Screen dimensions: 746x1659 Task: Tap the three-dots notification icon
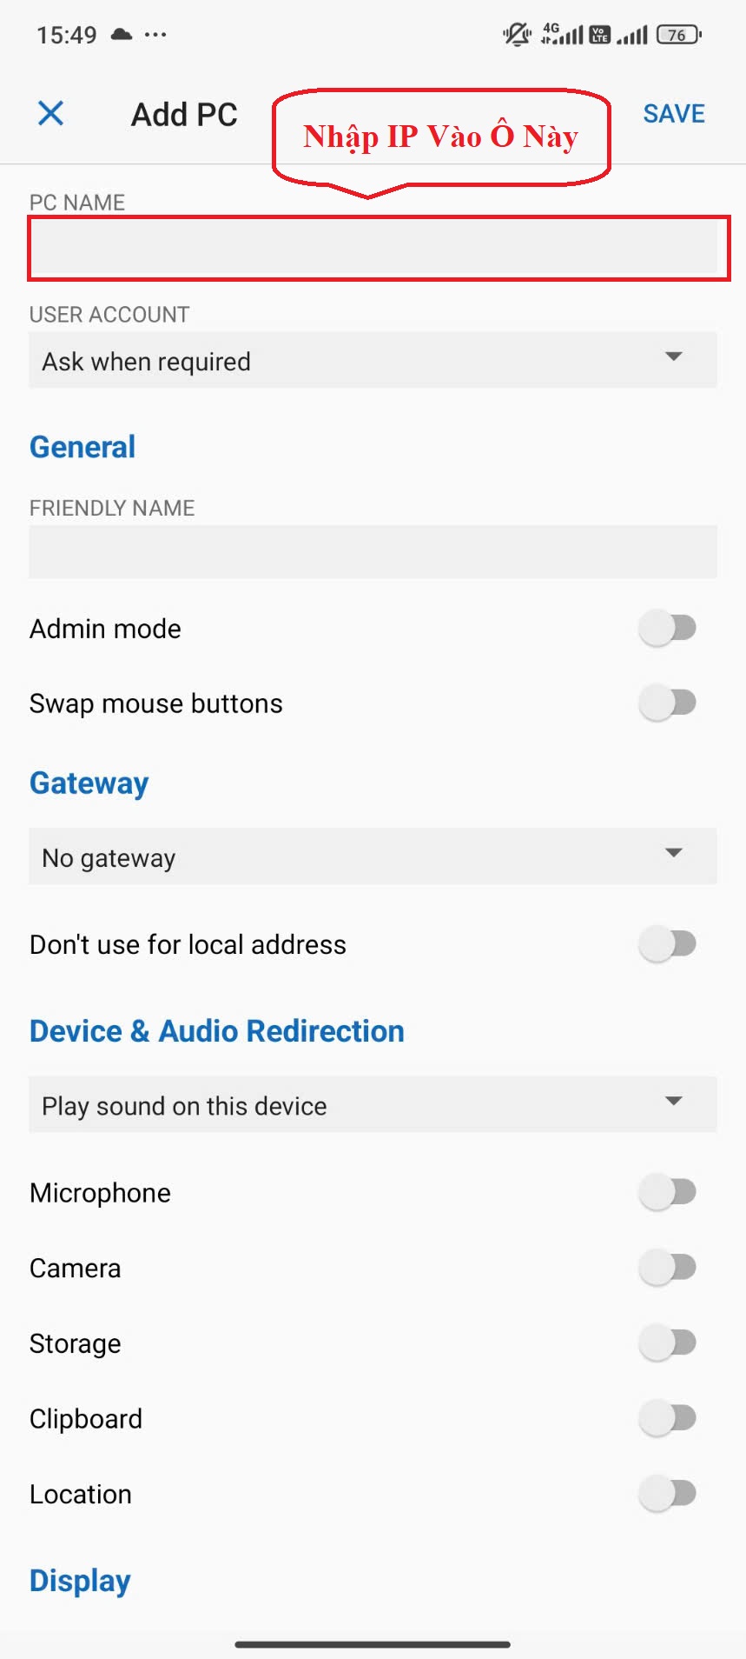point(155,35)
